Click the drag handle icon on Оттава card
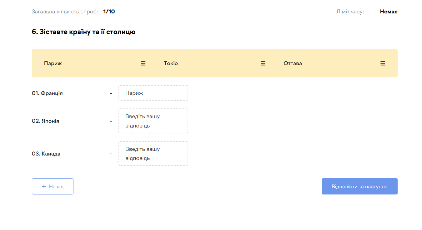The height and width of the screenshot is (230, 422). (383, 63)
